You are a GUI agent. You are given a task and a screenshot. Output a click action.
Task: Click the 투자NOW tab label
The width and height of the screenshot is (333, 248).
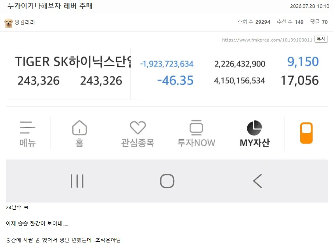click(x=196, y=143)
